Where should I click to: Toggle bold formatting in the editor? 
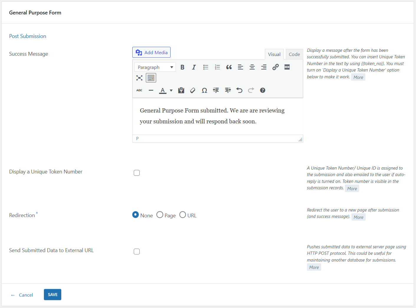click(182, 67)
